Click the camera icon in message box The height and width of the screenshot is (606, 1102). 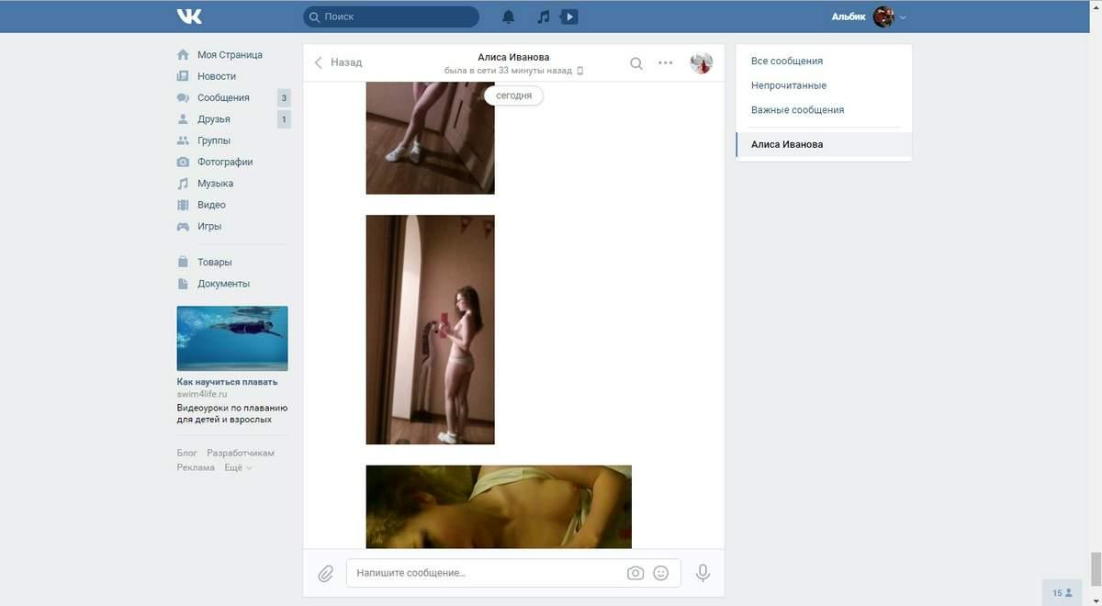coord(635,573)
